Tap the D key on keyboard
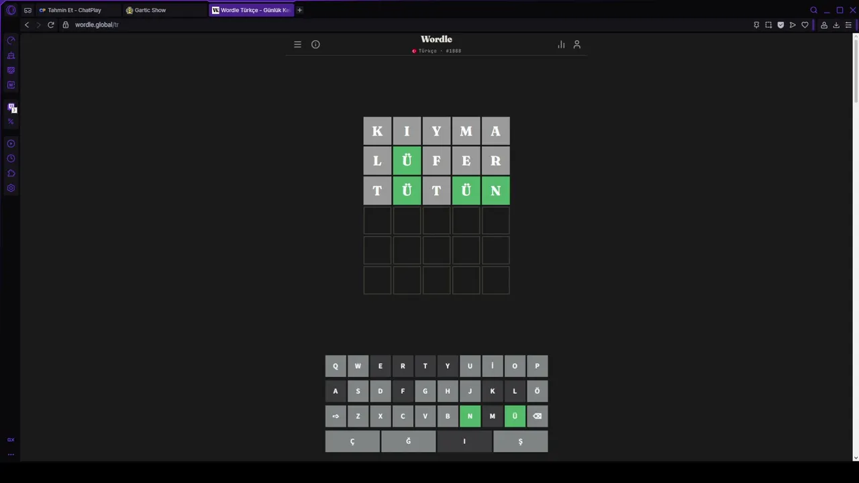This screenshot has height=483, width=859. [x=380, y=391]
